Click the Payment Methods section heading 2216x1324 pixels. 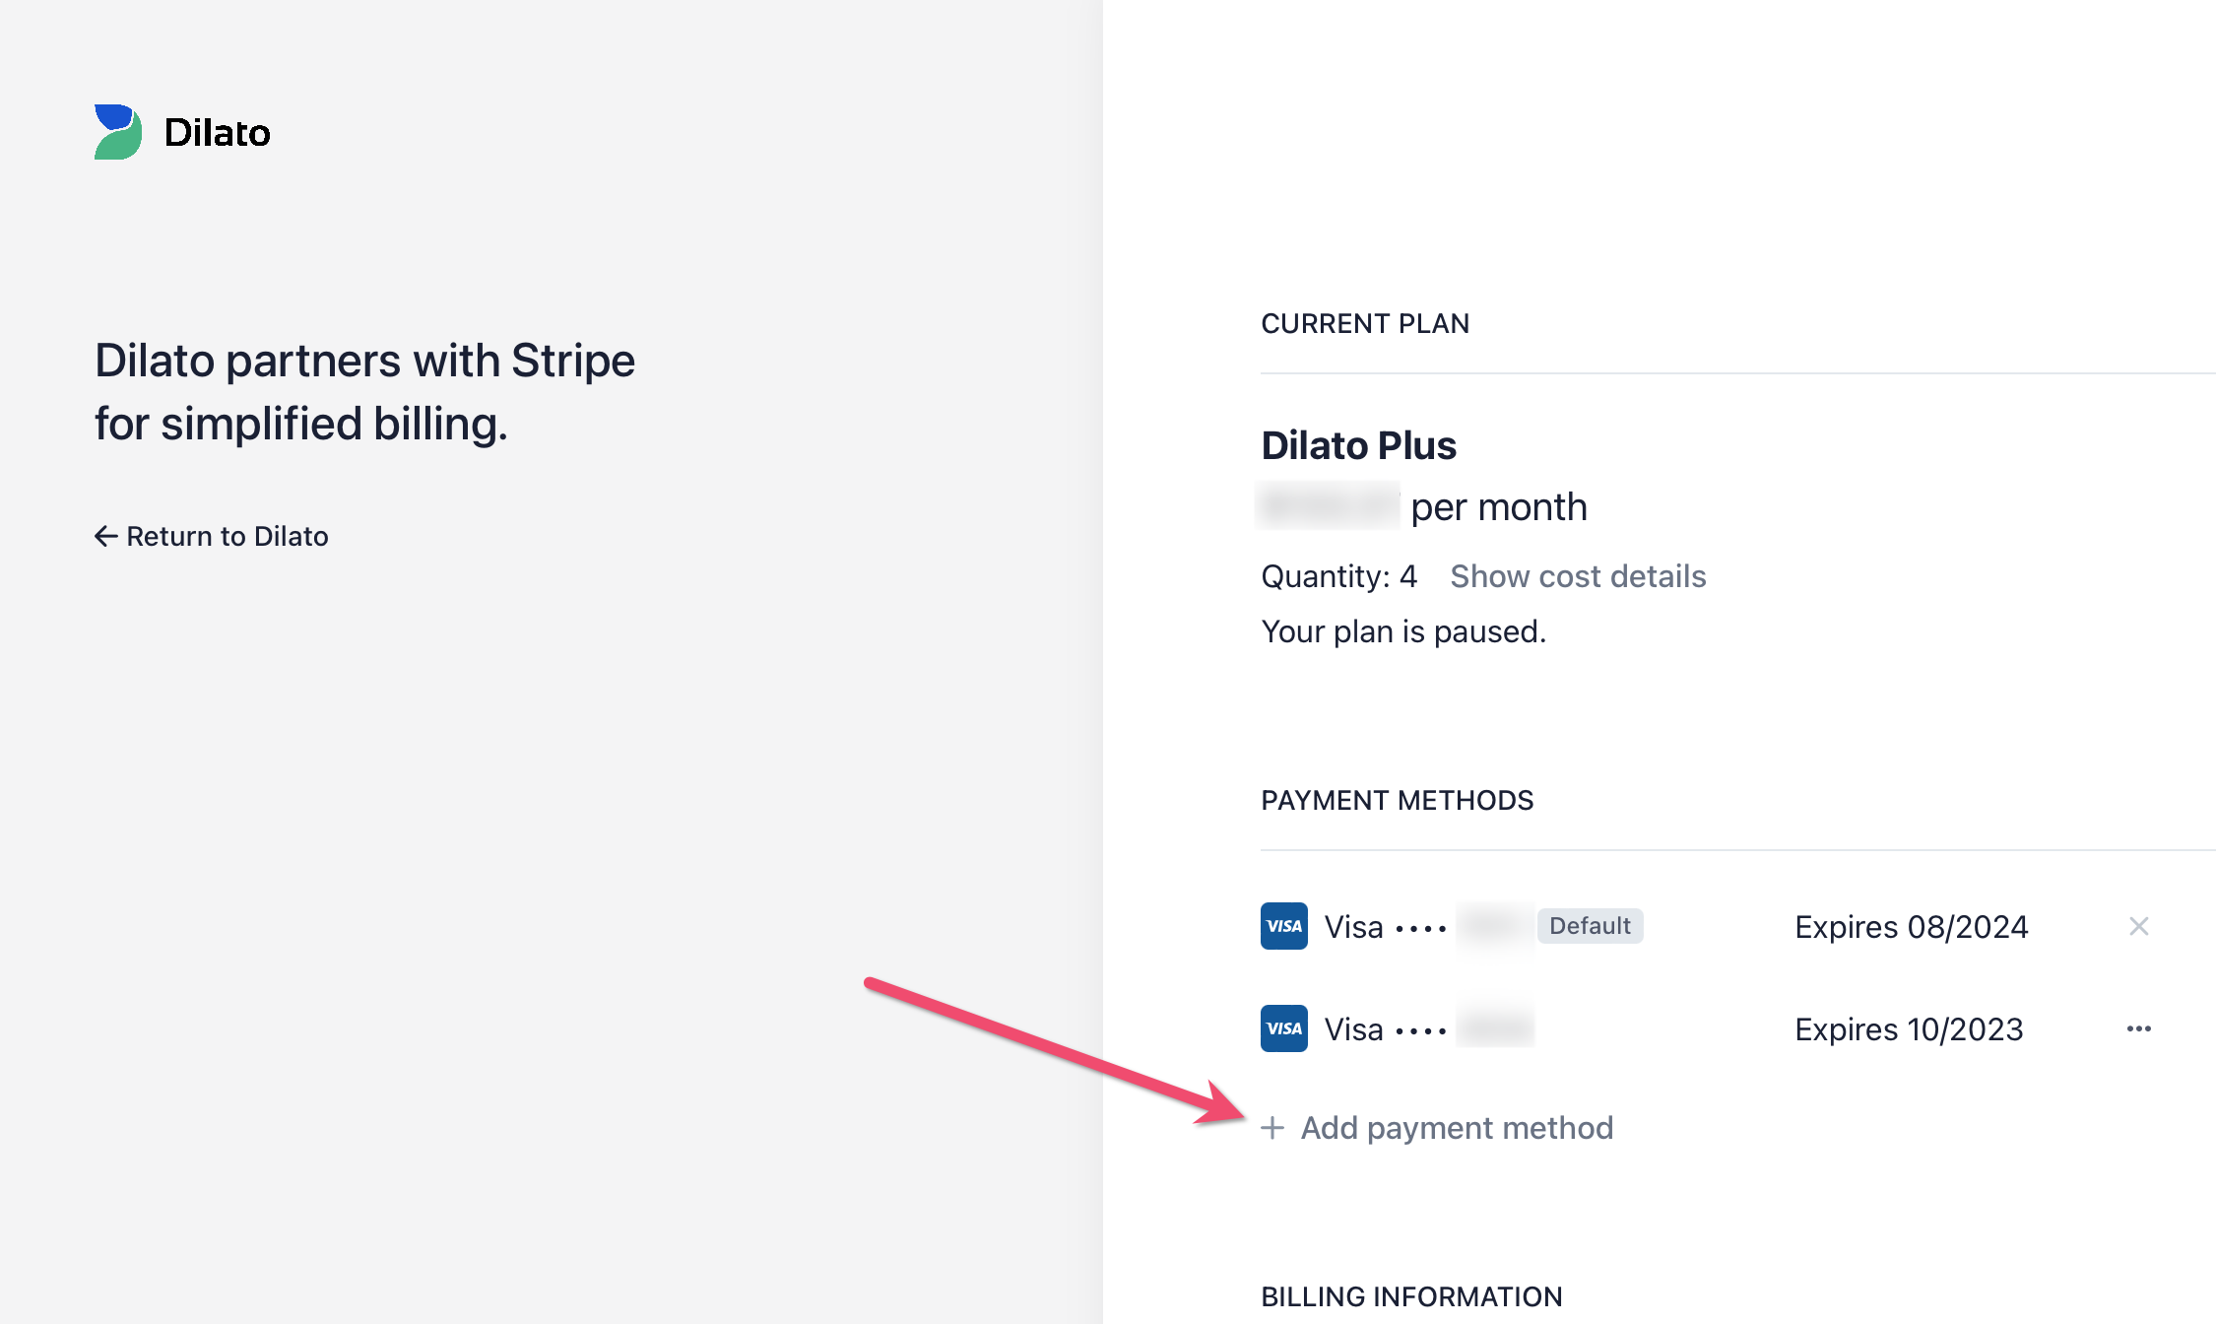tap(1398, 800)
